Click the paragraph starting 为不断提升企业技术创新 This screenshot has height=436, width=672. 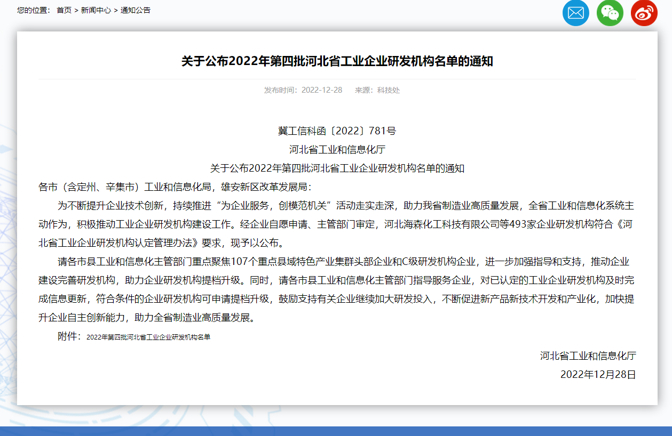coord(337,224)
